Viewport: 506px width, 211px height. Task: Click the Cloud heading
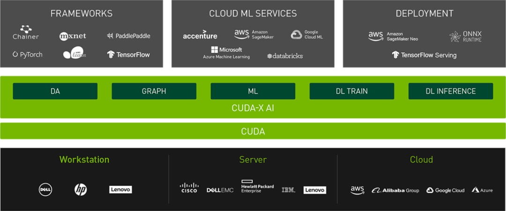(422, 160)
